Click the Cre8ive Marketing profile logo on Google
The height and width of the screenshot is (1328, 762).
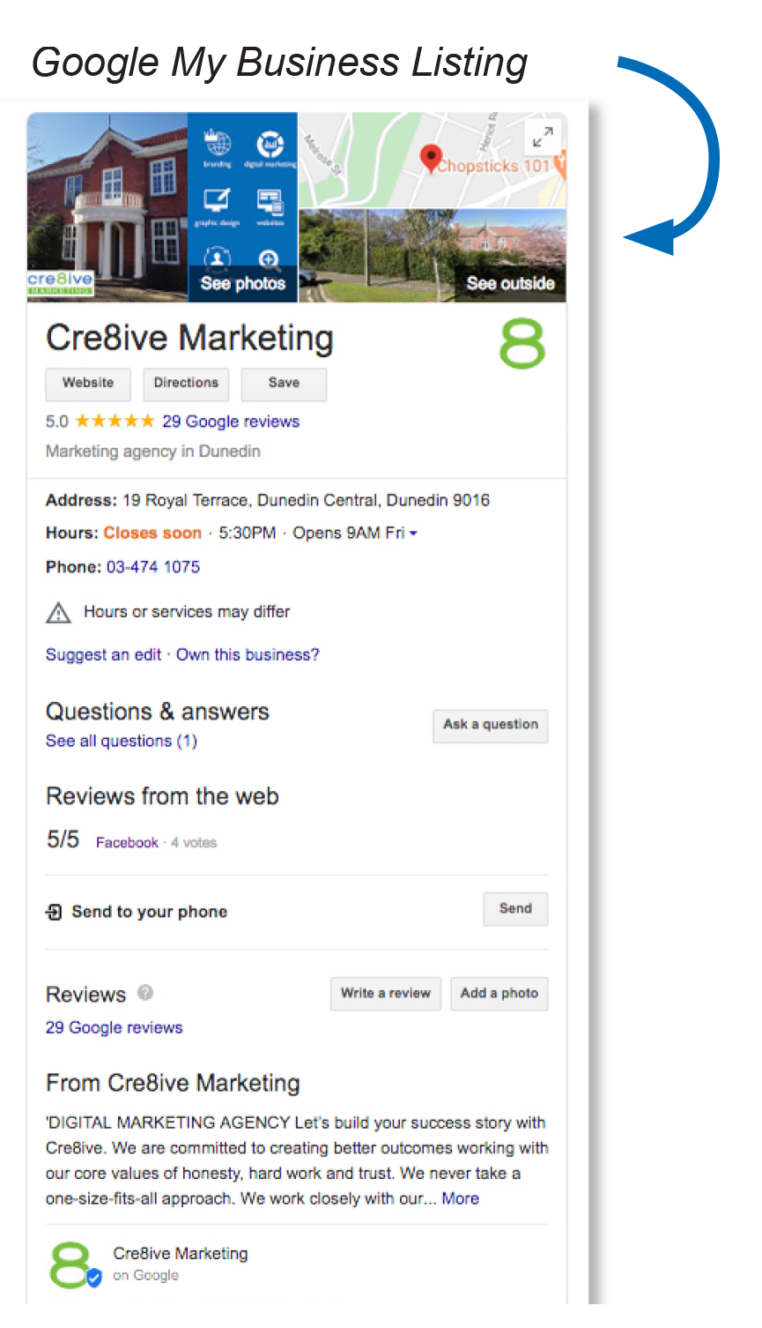click(x=74, y=1265)
